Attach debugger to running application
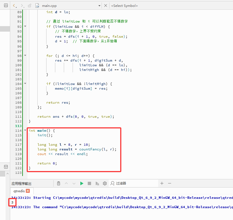233x220 pixels. 97,183
